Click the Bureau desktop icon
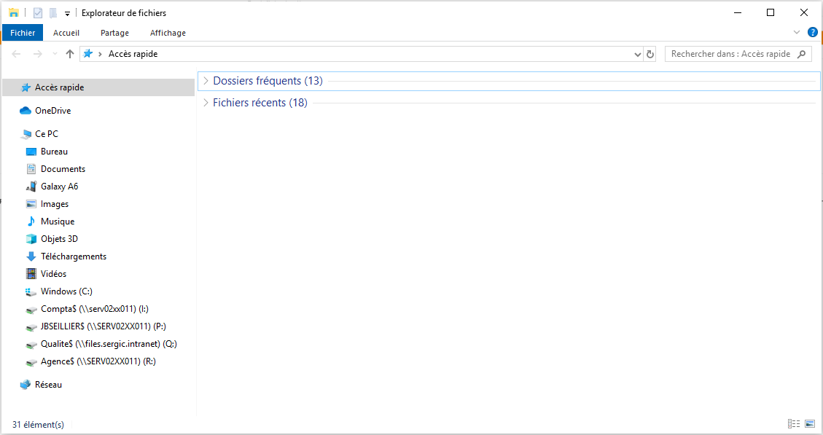The width and height of the screenshot is (823, 435). (31, 152)
